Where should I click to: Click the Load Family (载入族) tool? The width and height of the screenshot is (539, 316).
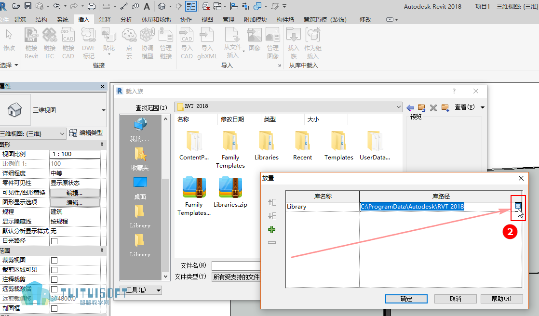[293, 43]
